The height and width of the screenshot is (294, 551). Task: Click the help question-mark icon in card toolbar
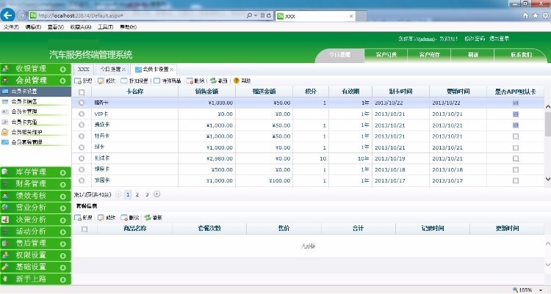(x=237, y=81)
